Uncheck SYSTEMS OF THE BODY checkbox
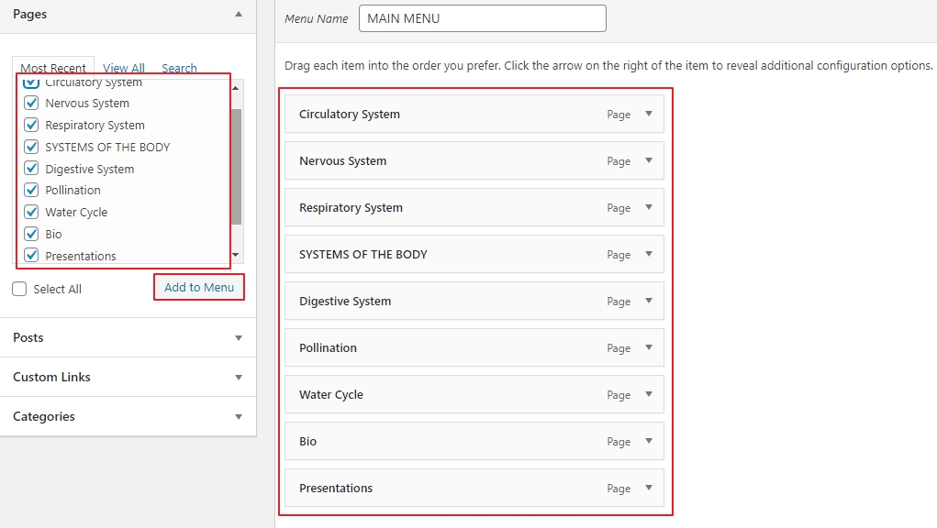Image resolution: width=937 pixels, height=528 pixels. click(x=31, y=147)
